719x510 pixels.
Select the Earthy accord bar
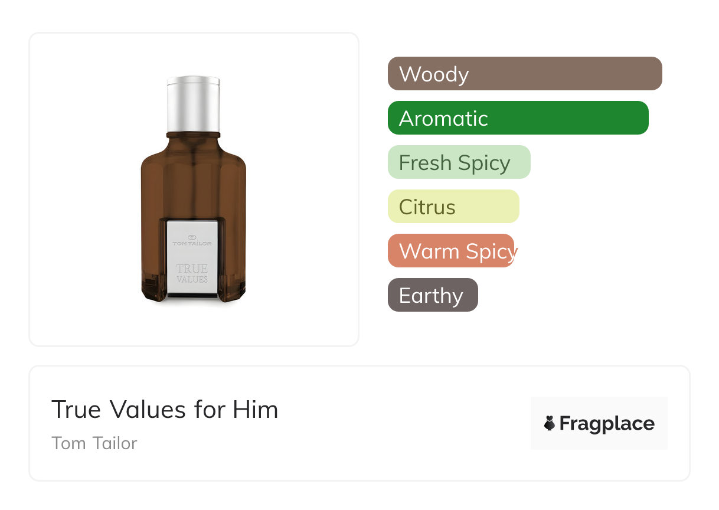(x=432, y=295)
